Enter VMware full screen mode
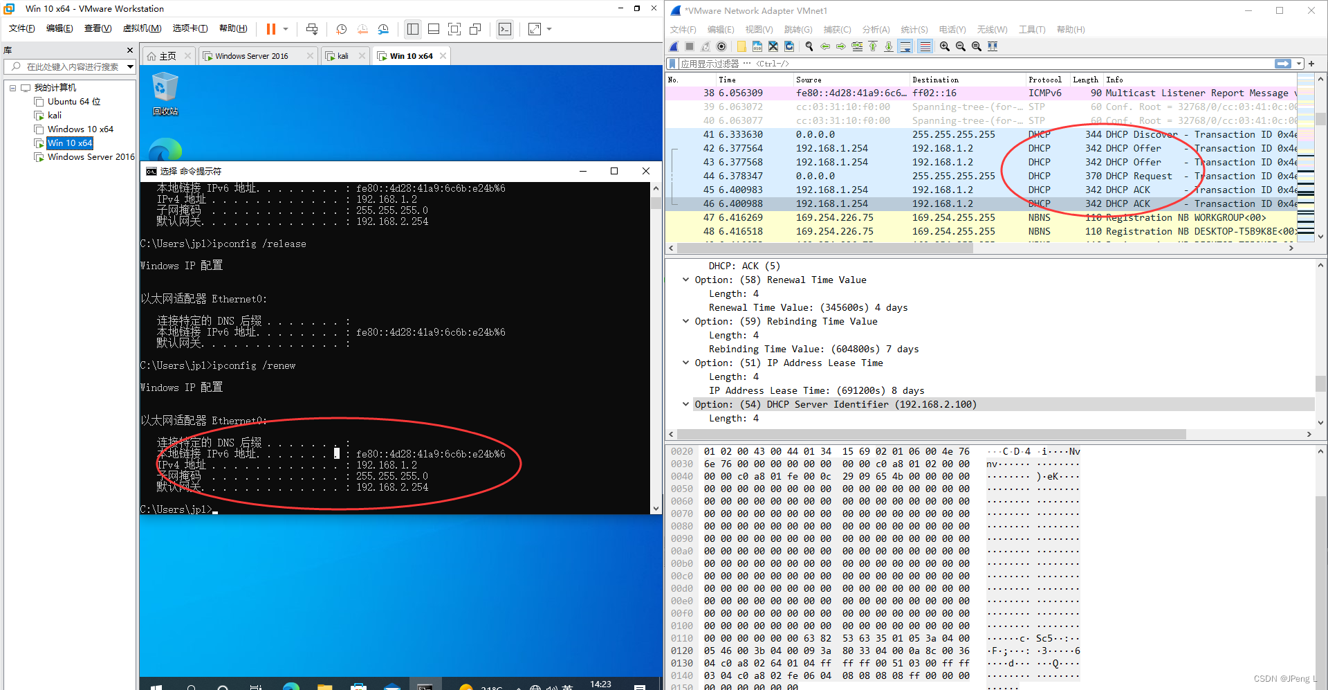This screenshot has height=690, width=1328. tap(454, 29)
